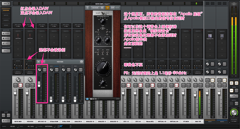Toggle UAD MON insert effects mode
The image size is (240, 129).
click(236, 83)
